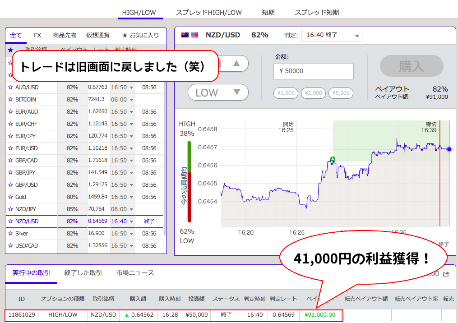Select the ¥5,000 quick amount button
Screen dimensions: 458x323
(x=341, y=93)
